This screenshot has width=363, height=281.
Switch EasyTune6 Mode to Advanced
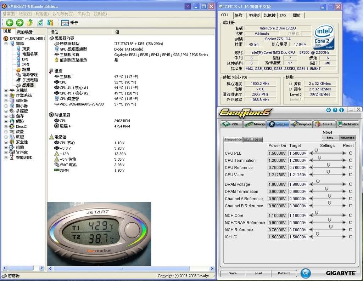pos(347,138)
